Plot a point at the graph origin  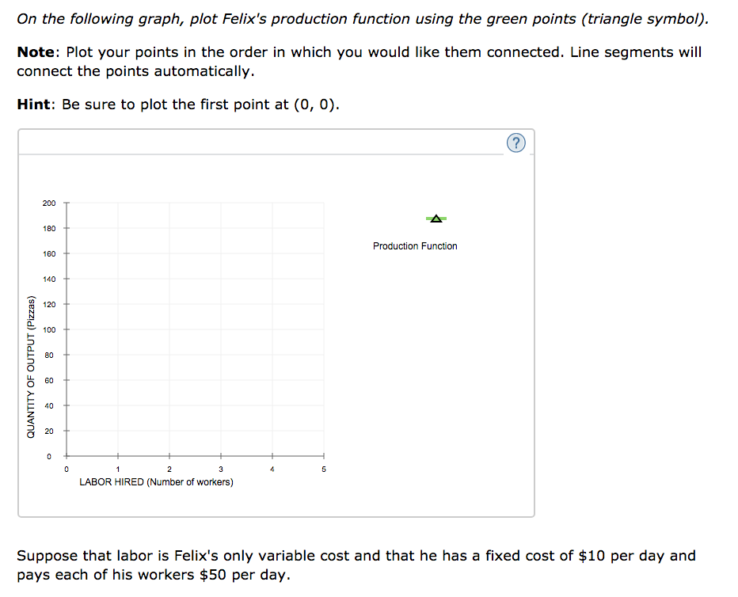[x=67, y=455]
